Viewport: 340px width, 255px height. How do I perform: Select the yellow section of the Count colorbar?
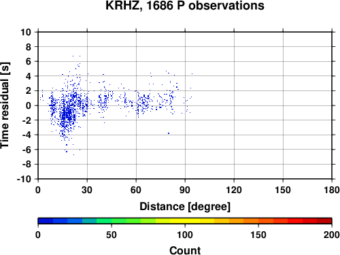tap(185, 221)
